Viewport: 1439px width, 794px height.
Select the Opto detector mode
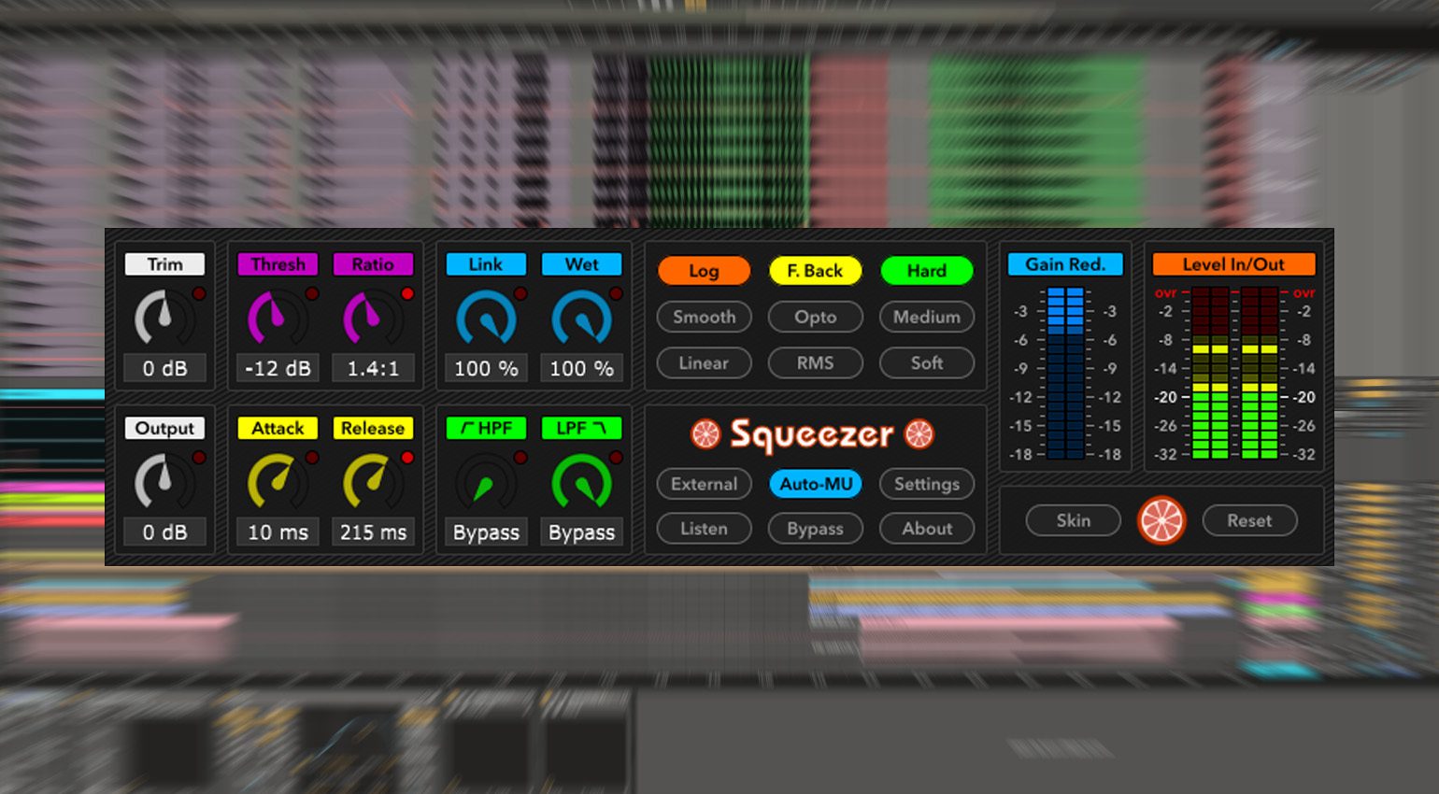[x=815, y=317]
